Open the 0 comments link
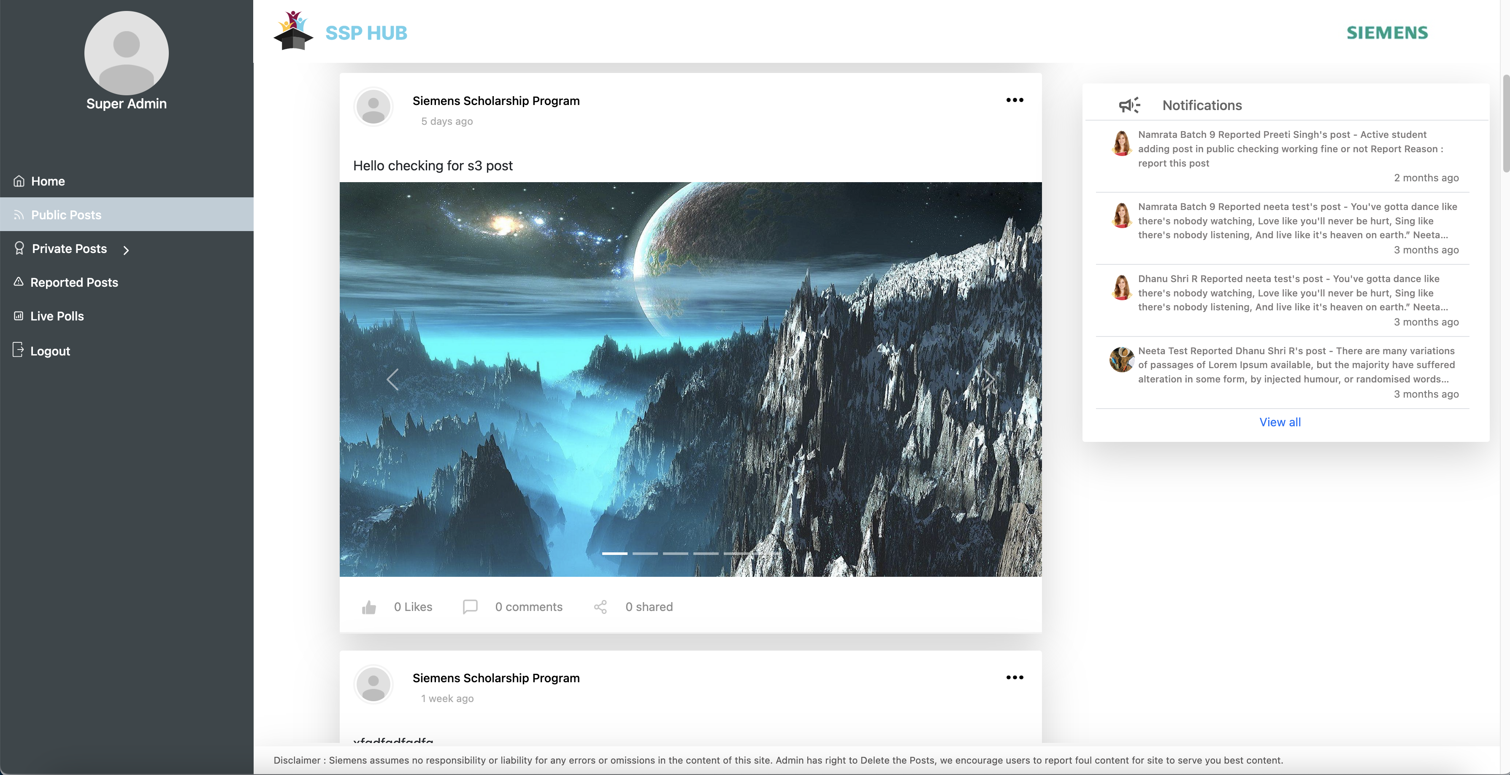 [x=528, y=607]
